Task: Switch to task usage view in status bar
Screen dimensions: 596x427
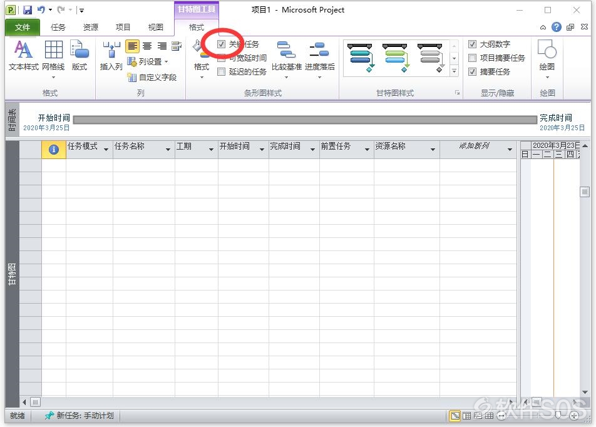Action: [467, 416]
